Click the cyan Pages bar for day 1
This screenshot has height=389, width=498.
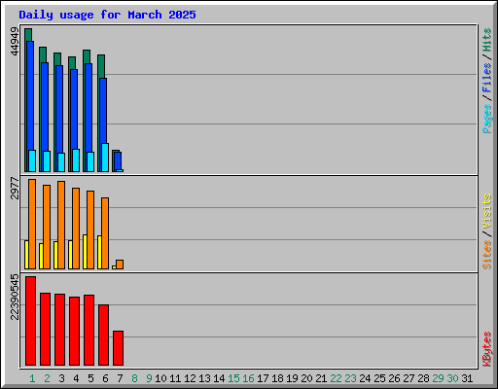pyautogui.click(x=32, y=160)
